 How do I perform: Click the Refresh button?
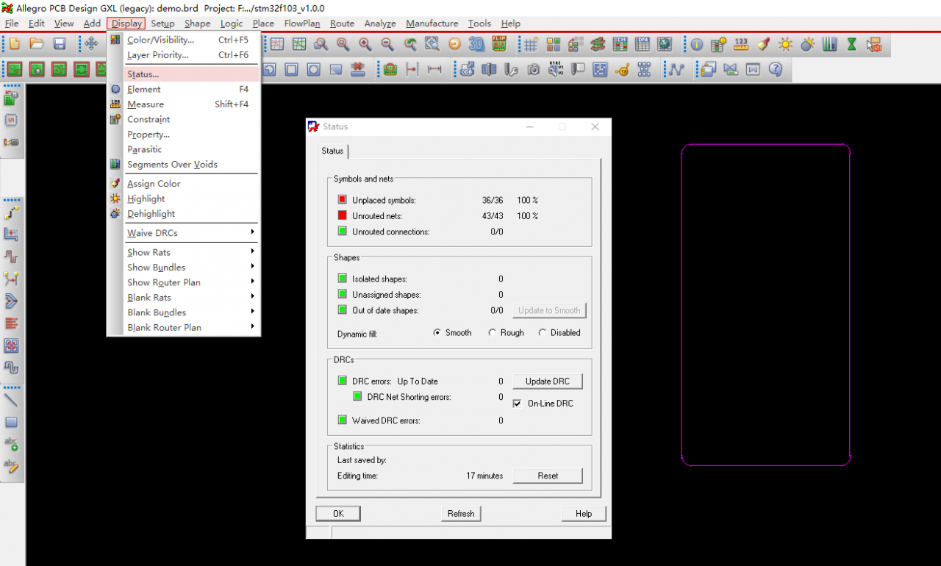click(x=461, y=513)
